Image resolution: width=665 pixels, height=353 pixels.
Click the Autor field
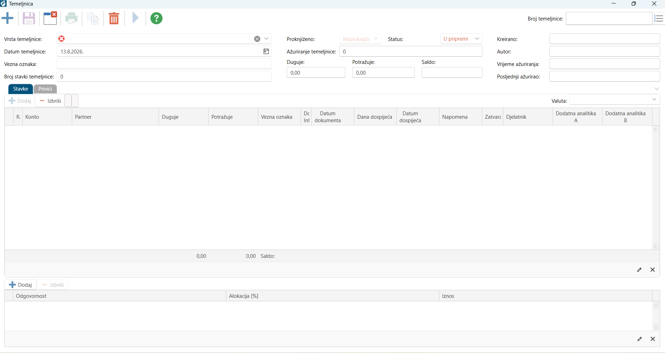coord(605,51)
